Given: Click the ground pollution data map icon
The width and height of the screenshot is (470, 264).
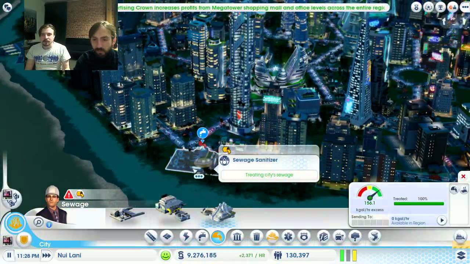Looking at the screenshot, I should 464,189.
